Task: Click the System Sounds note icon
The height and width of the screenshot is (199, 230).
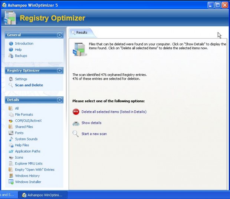Action: pyautogui.click(x=11, y=139)
